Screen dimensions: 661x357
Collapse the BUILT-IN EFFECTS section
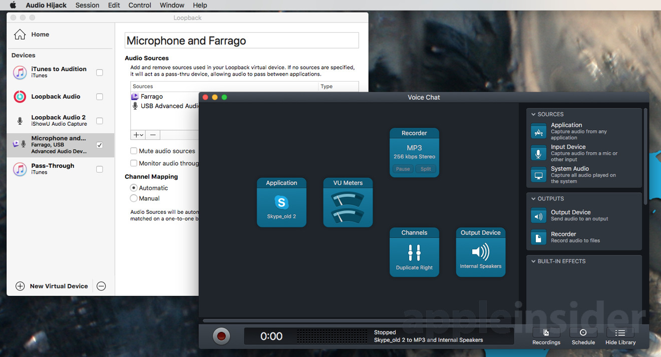[534, 261]
